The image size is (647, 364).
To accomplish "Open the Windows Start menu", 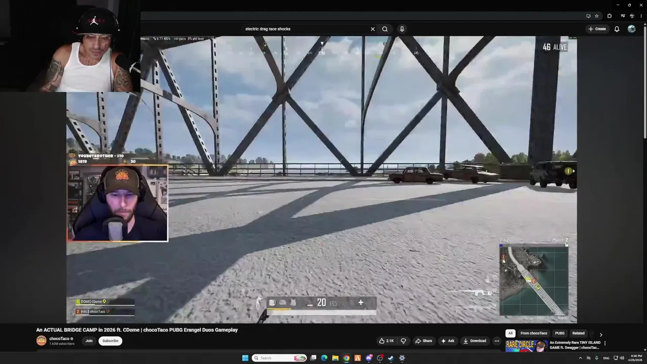I will click(x=245, y=358).
